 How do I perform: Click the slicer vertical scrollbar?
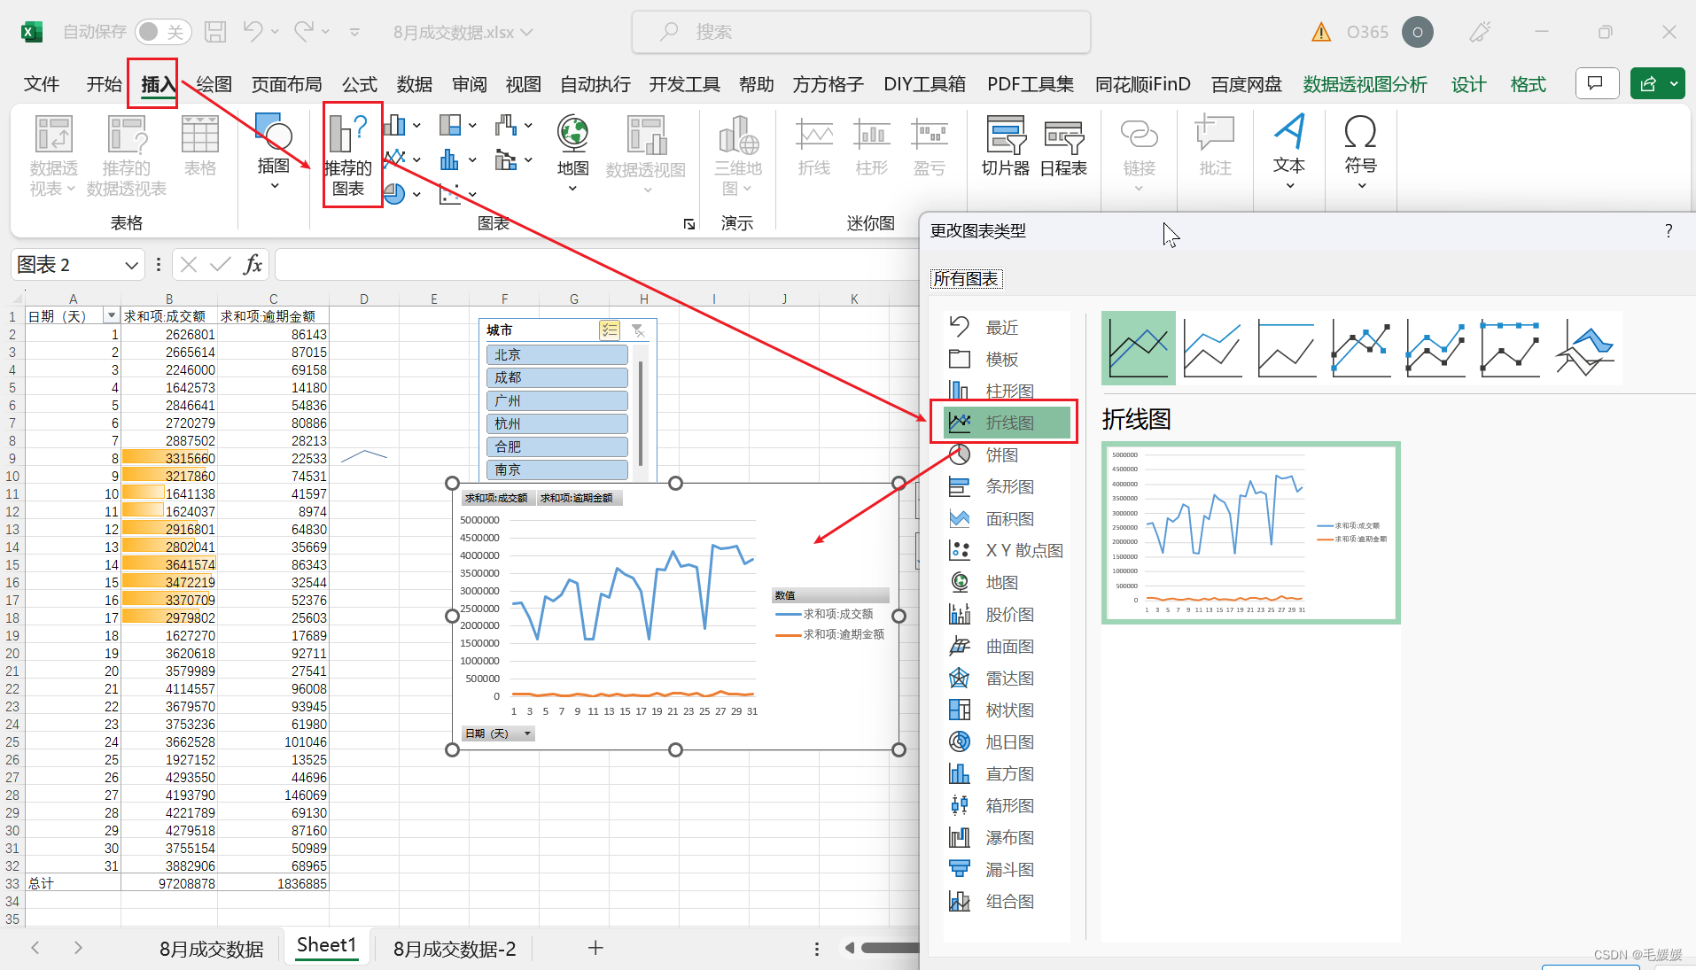click(x=641, y=412)
